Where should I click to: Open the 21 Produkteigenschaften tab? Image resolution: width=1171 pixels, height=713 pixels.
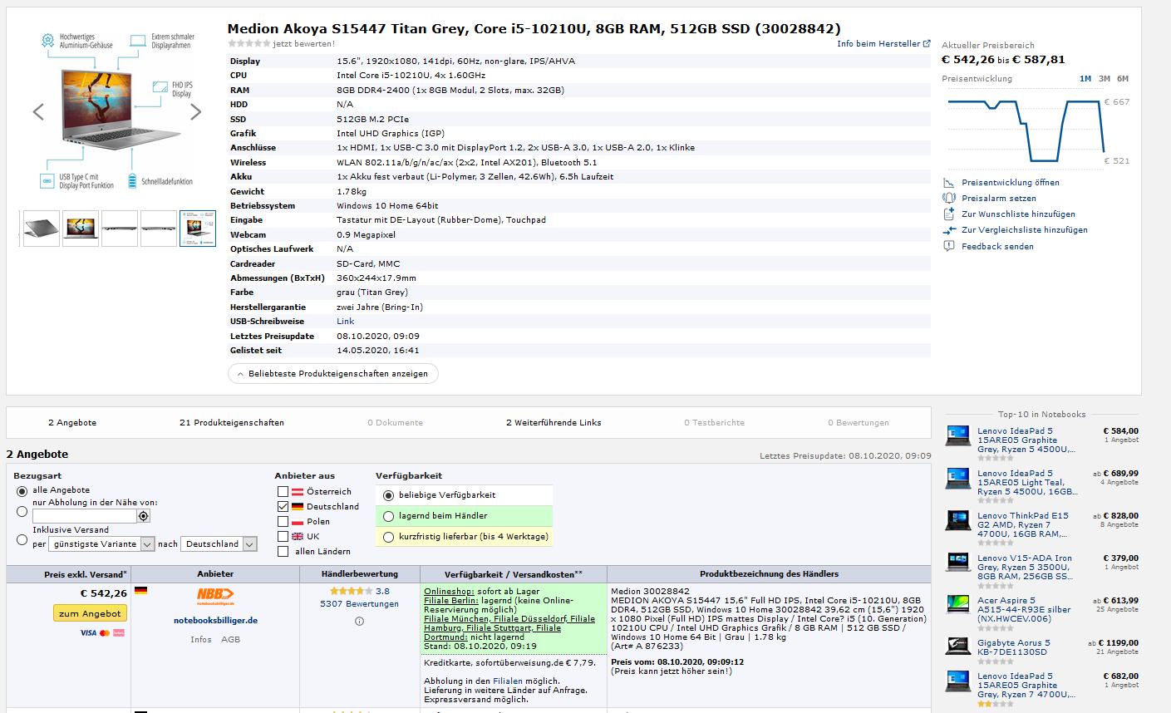pyautogui.click(x=232, y=423)
